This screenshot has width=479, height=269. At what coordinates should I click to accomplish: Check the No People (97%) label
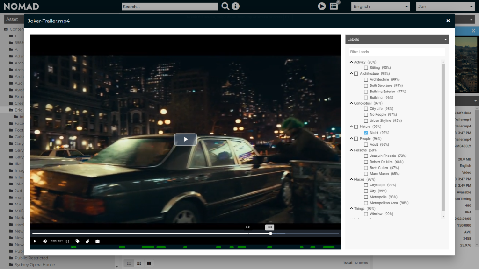366,115
